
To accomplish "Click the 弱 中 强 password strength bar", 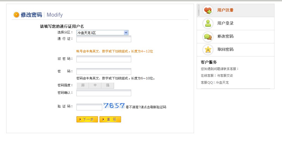I will pos(95,86).
